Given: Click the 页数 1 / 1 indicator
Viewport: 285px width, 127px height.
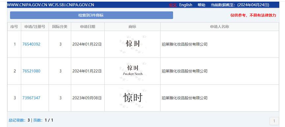Looking at the screenshot, I should click(x=43, y=120).
